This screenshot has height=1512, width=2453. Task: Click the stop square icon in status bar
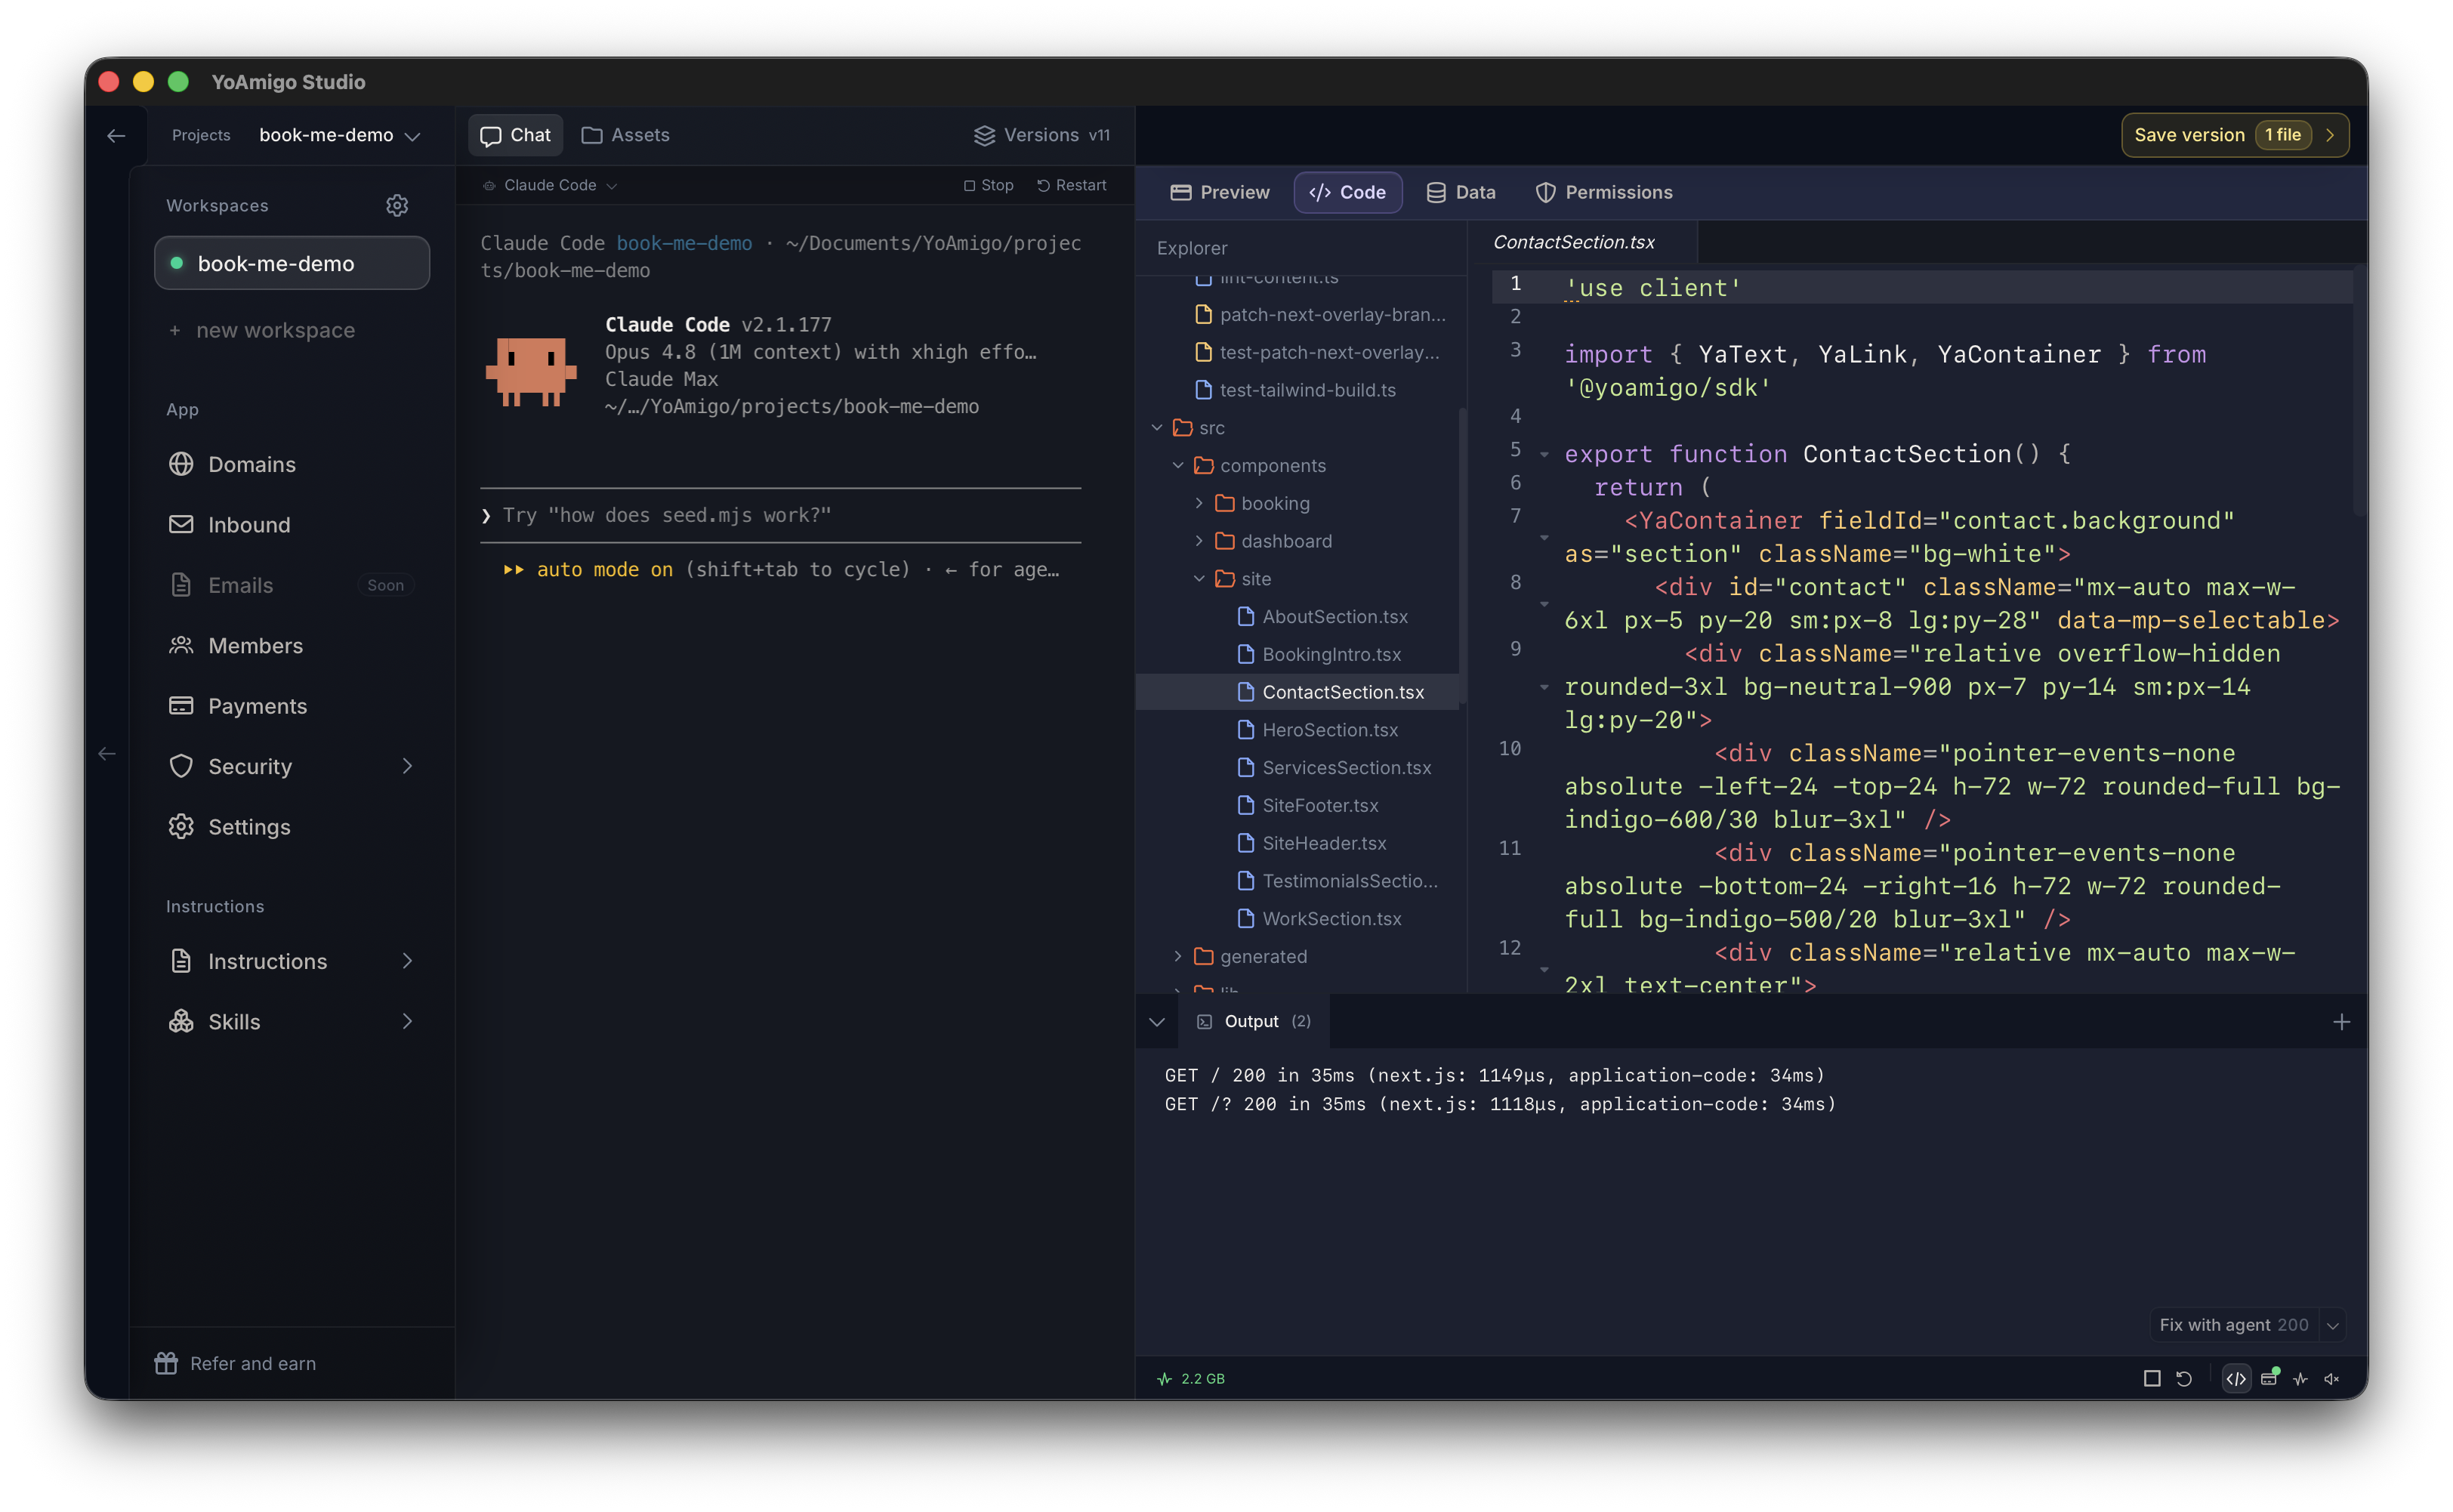coord(2151,1378)
